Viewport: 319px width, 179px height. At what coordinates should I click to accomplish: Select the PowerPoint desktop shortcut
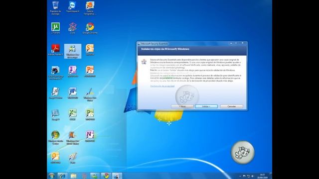click(90, 72)
